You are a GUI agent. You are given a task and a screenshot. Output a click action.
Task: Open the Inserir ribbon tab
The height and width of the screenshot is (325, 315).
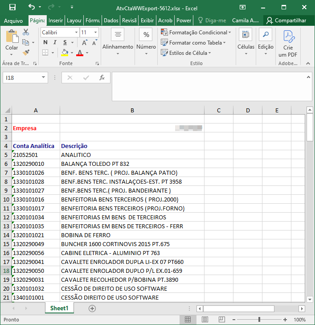tap(56, 21)
